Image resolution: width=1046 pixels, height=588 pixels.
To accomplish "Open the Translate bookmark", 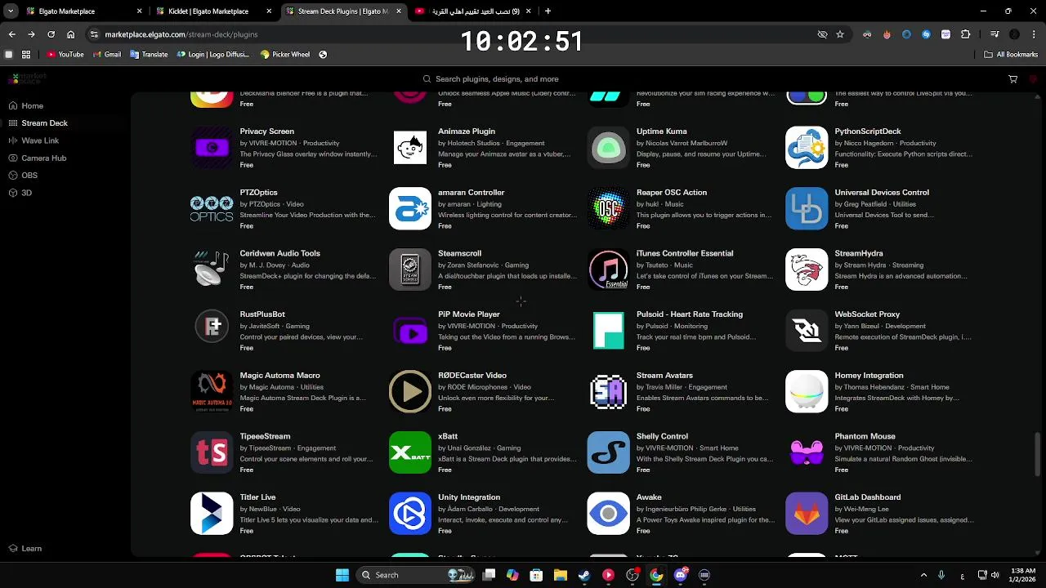I will (x=149, y=55).
